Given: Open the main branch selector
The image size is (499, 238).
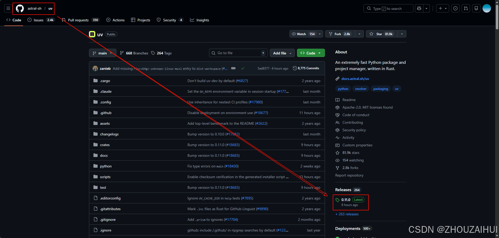Looking at the screenshot, I should point(103,53).
